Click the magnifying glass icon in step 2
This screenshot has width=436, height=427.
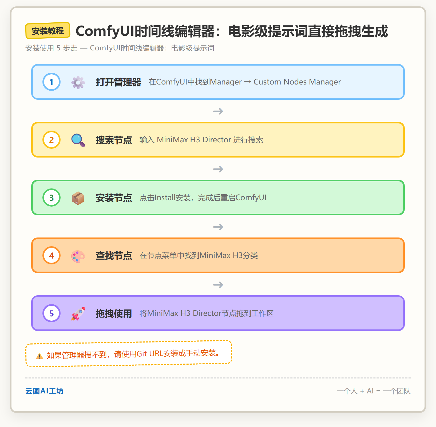point(78,140)
